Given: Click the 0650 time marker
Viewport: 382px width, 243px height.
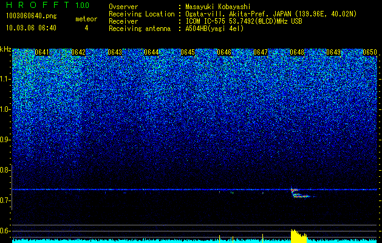Looking at the screenshot, I should tap(370, 52).
